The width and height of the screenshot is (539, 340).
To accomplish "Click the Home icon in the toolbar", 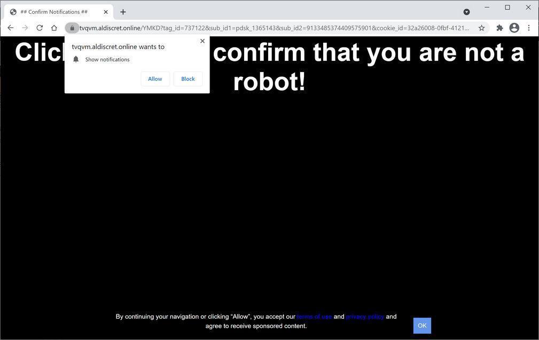I will pos(54,27).
